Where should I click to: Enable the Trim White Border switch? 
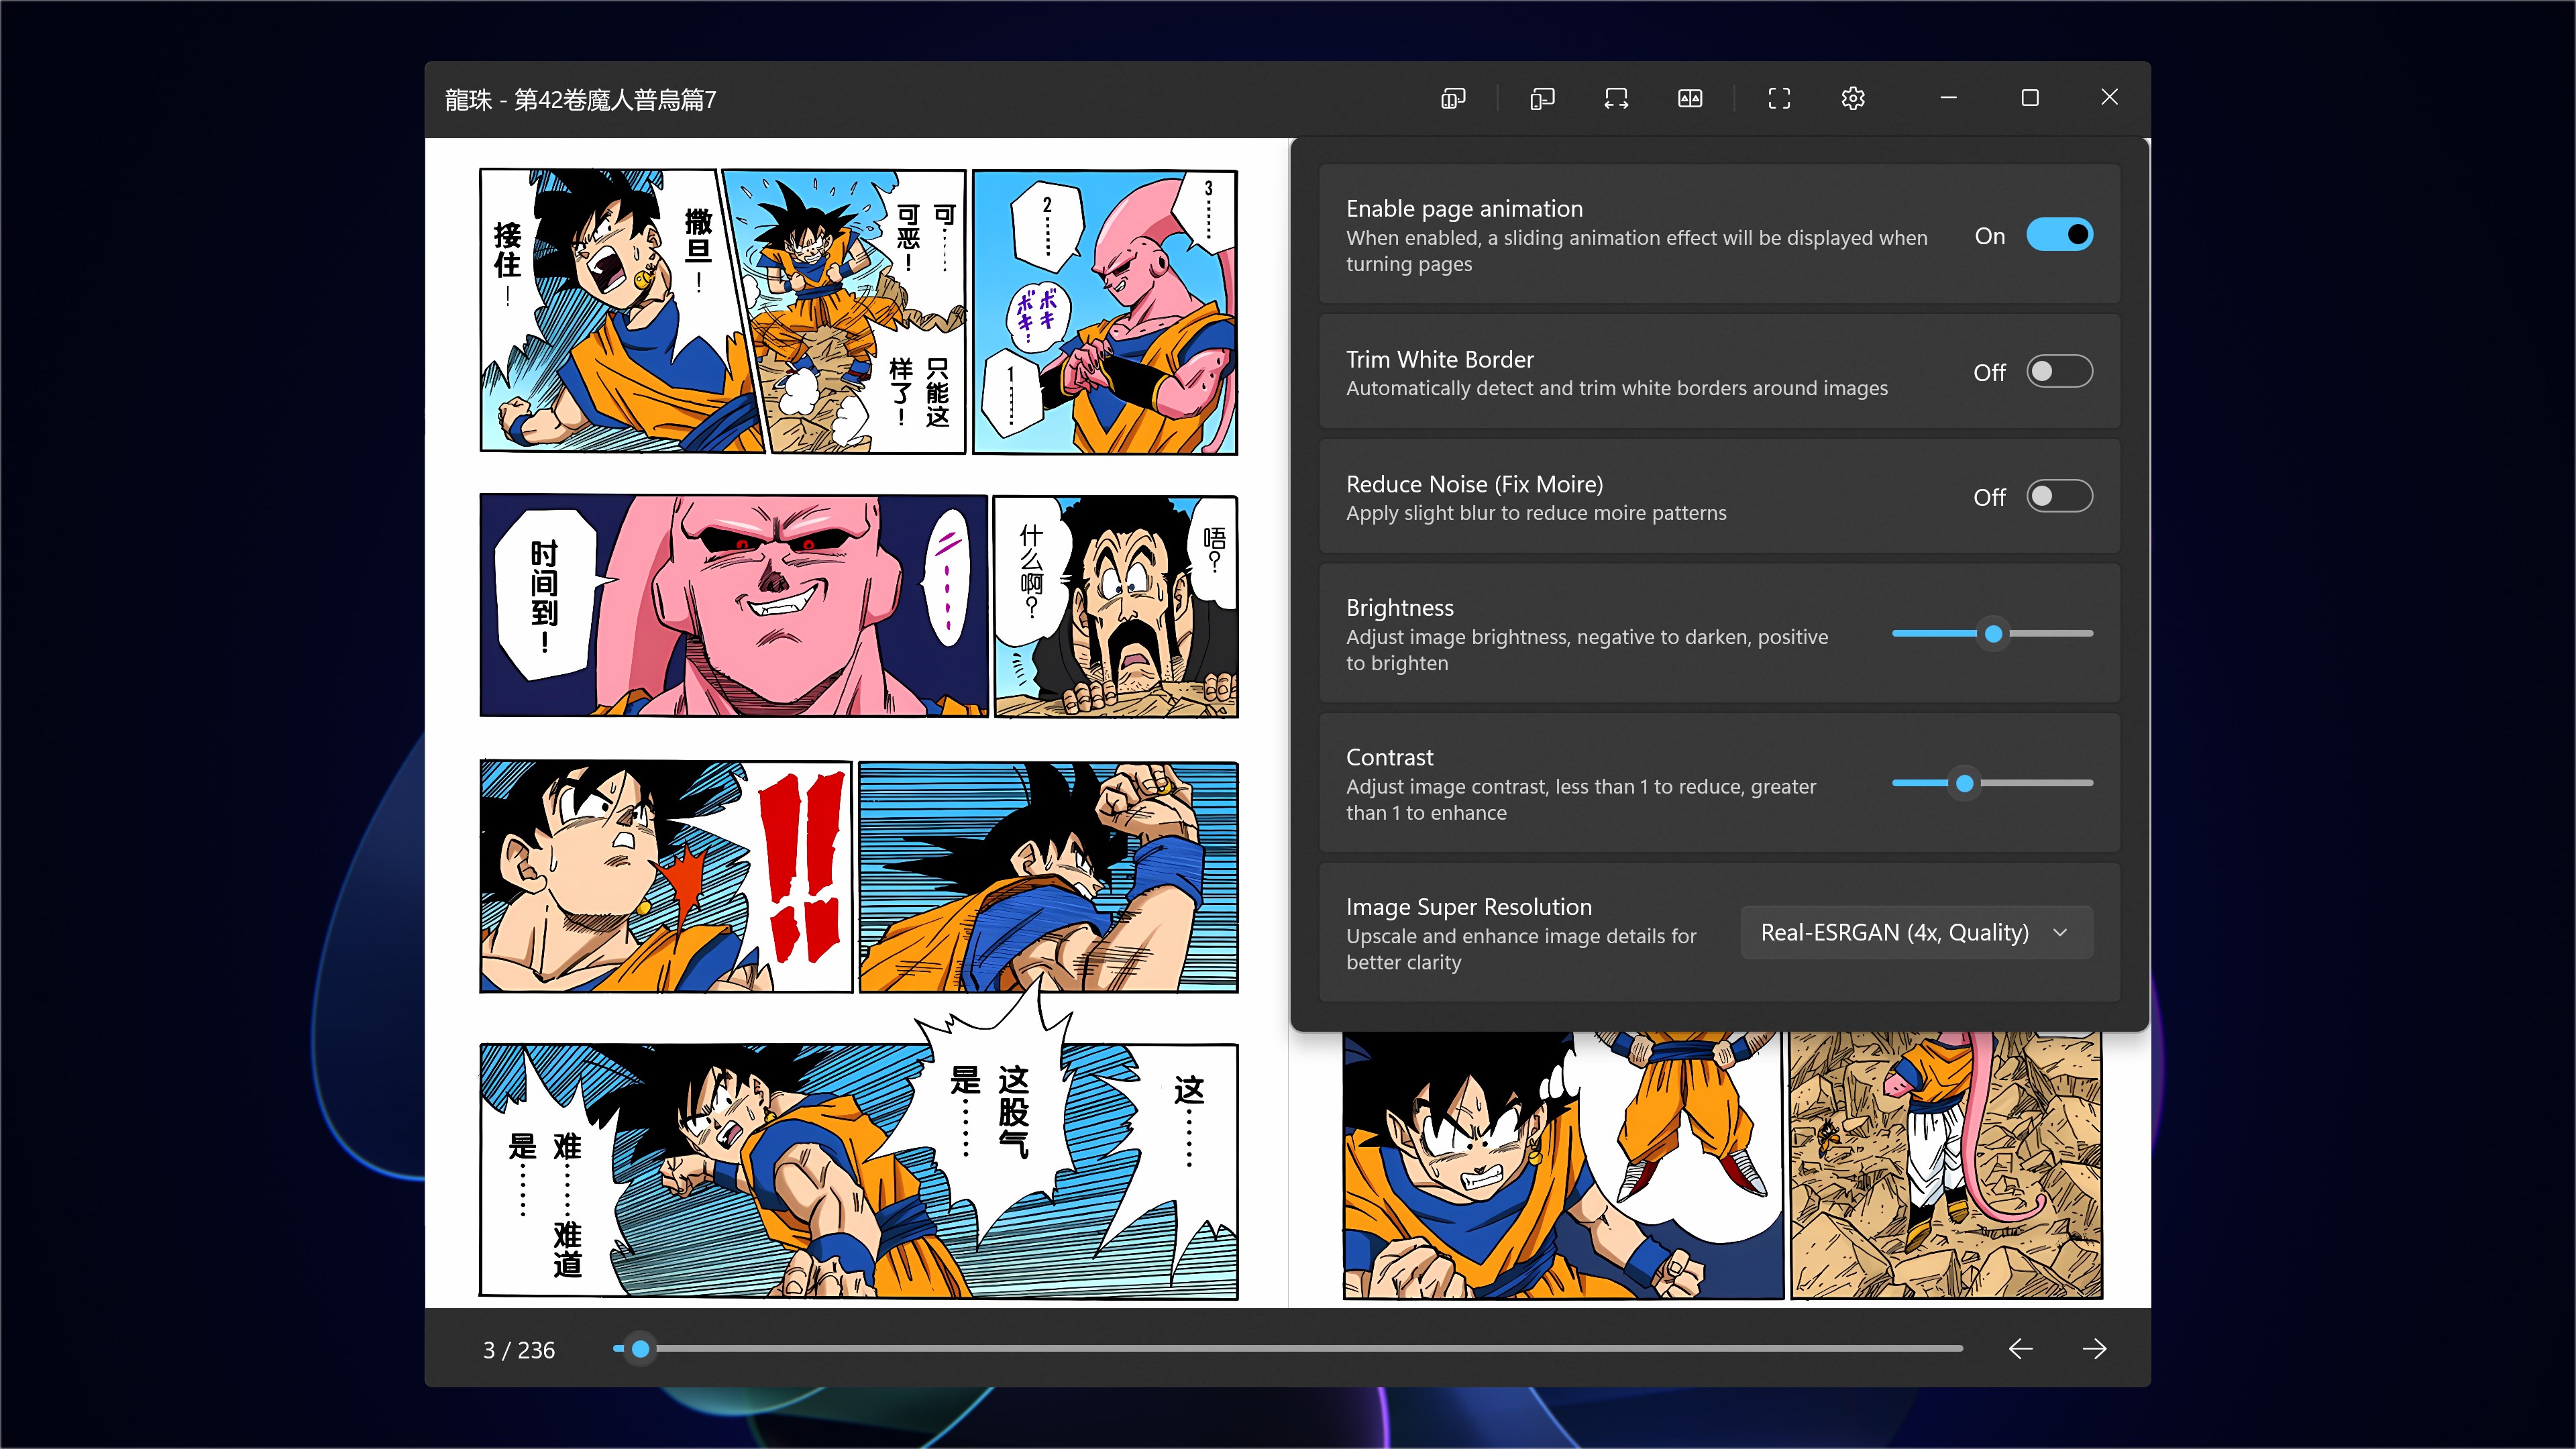click(x=2059, y=371)
